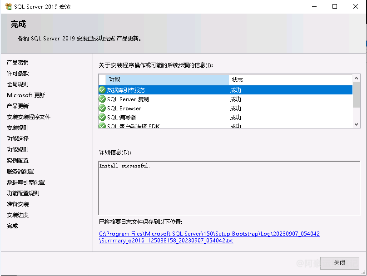Click green check icon beside SQL Server 复制
This screenshot has height=276, width=367.
[102, 99]
